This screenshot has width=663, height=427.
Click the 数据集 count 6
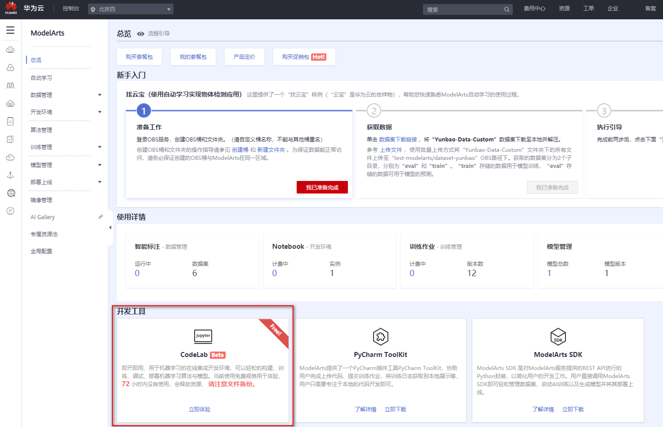click(195, 273)
